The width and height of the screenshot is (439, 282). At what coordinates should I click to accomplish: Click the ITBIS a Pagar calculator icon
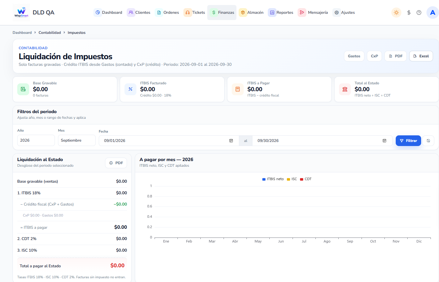point(238,89)
